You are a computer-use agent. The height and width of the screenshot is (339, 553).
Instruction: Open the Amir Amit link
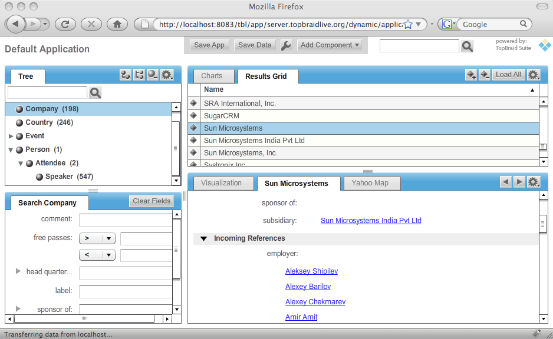(301, 317)
